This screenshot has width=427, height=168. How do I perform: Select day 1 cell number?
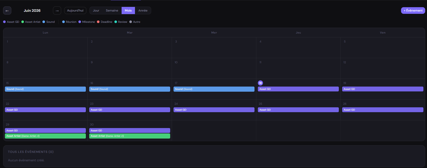pos(7,41)
